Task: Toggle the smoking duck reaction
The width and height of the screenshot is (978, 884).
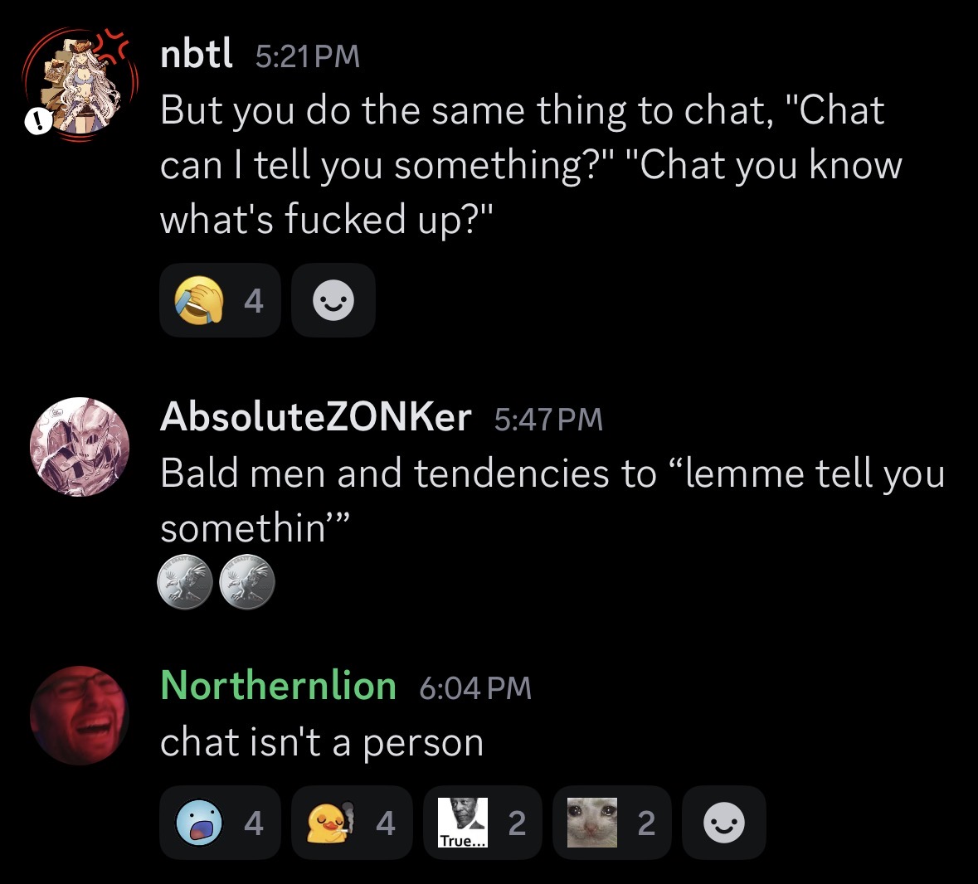Action: 351,823
